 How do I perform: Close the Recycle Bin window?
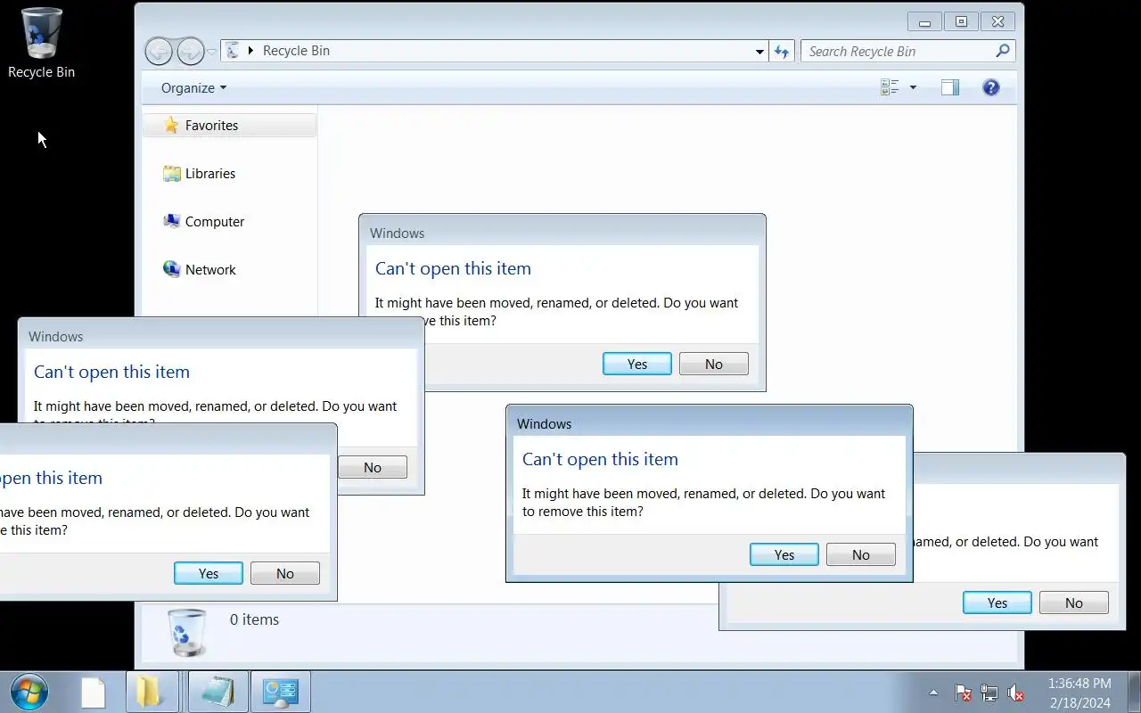click(997, 22)
